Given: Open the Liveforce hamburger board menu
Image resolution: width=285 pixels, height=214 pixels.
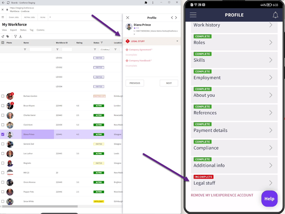Looking at the screenshot, I should 3,17.
